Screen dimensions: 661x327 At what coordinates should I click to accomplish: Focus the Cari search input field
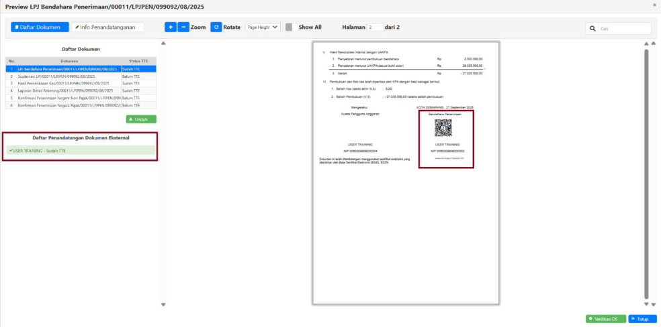(x=625, y=29)
